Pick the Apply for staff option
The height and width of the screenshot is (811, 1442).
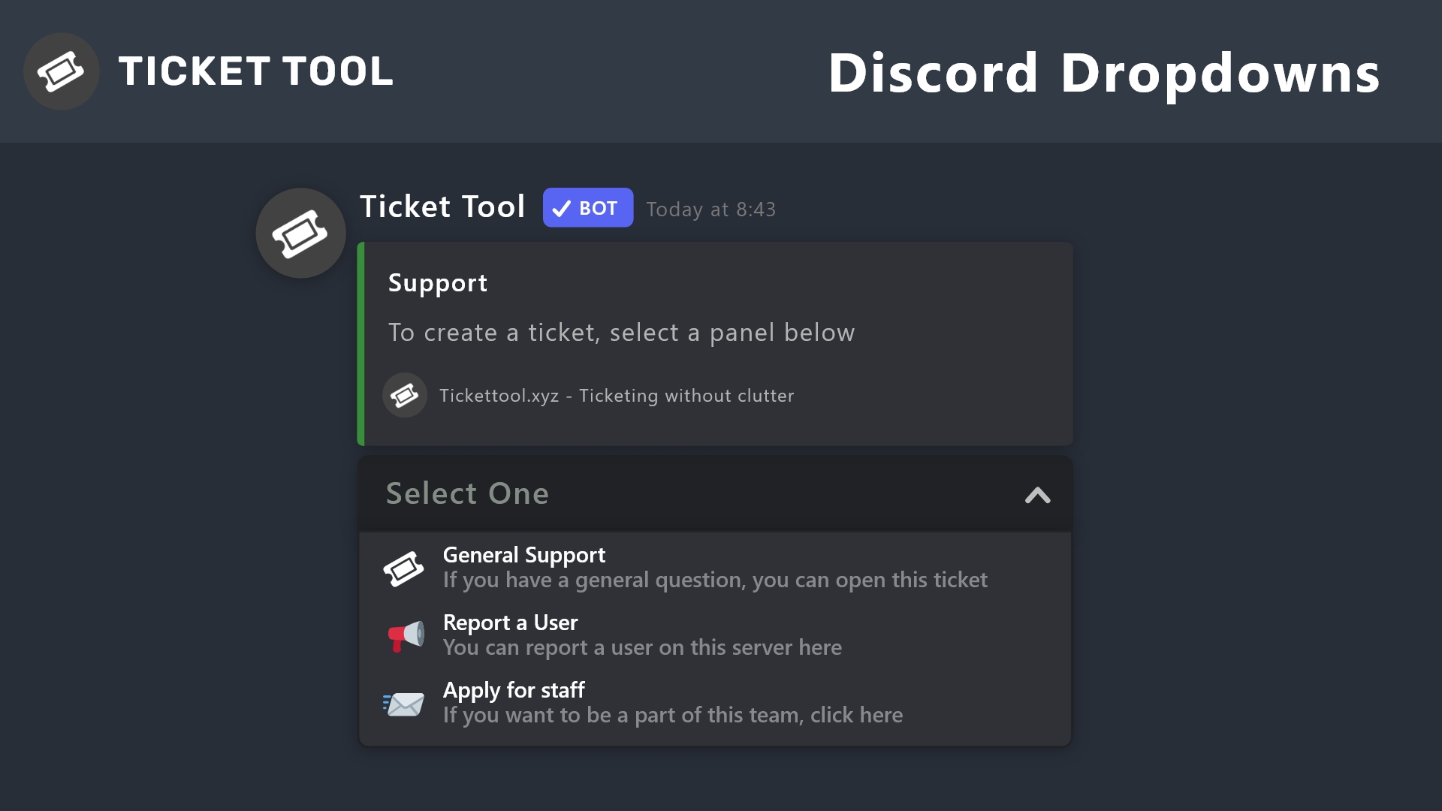514,690
